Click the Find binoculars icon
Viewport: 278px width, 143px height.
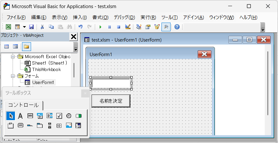tap(69, 27)
